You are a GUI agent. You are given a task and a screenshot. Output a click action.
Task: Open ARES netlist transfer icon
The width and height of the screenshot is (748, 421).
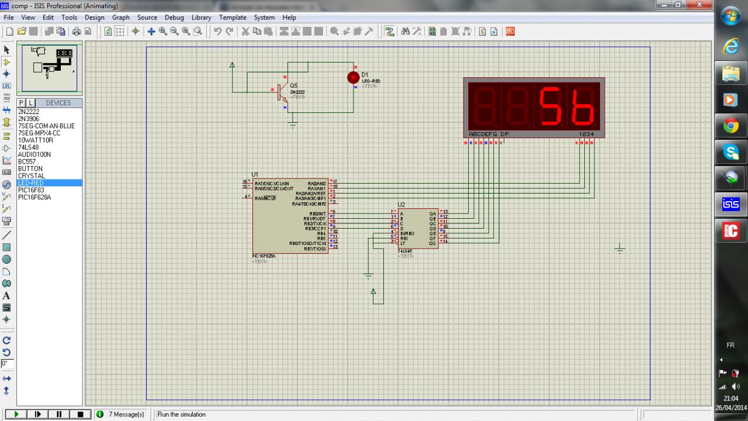[x=510, y=32]
